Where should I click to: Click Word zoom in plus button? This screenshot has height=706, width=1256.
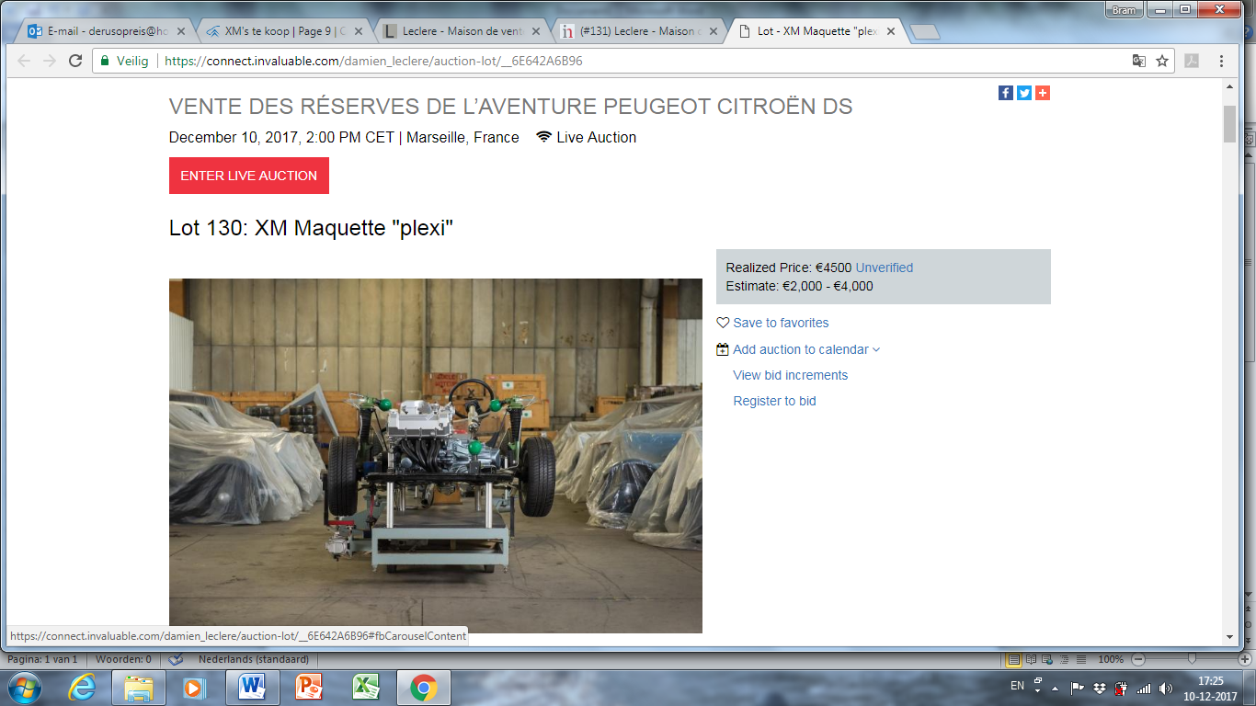1245,659
